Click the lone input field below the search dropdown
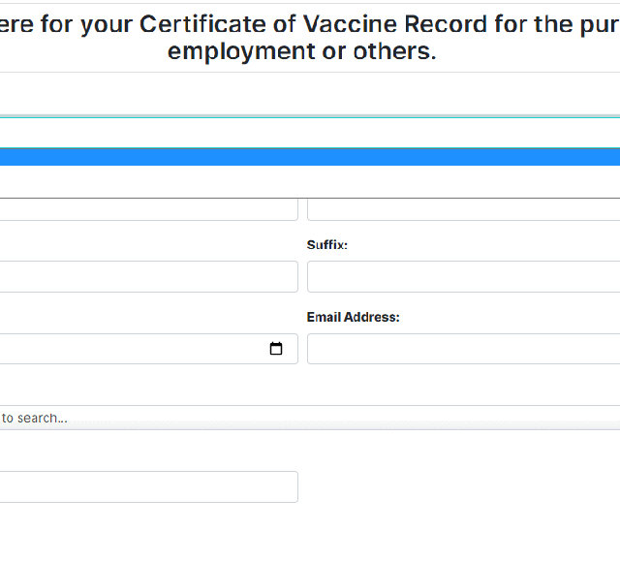The width and height of the screenshot is (620, 561). pyautogui.click(x=145, y=486)
